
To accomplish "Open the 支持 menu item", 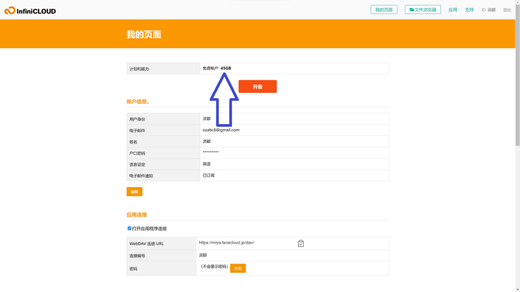I will point(469,10).
